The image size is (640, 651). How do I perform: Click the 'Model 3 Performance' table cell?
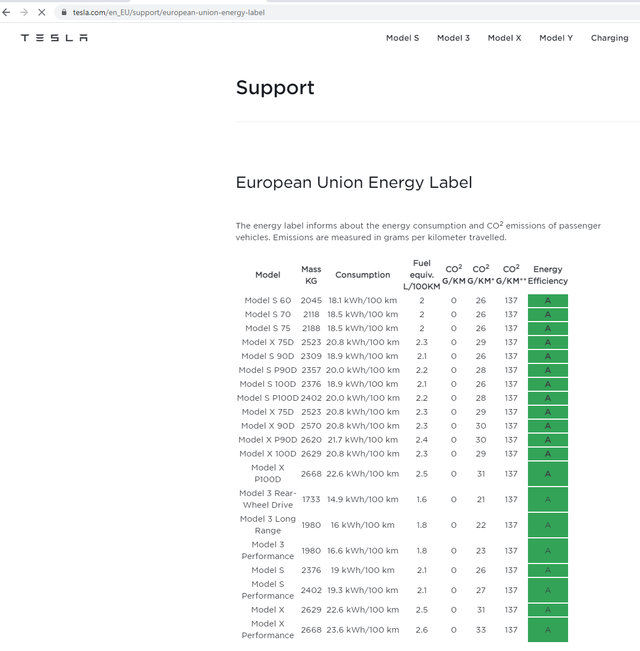click(268, 551)
